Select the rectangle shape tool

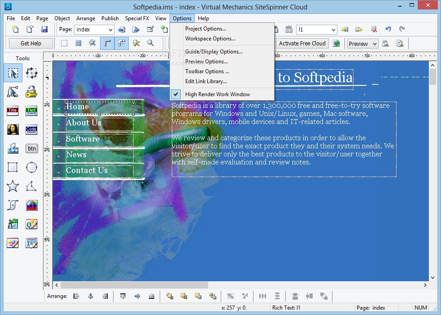click(x=13, y=167)
